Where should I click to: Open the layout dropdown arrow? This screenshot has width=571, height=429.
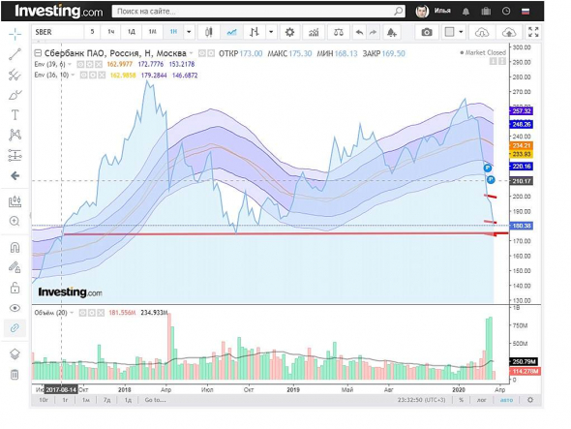461,32
